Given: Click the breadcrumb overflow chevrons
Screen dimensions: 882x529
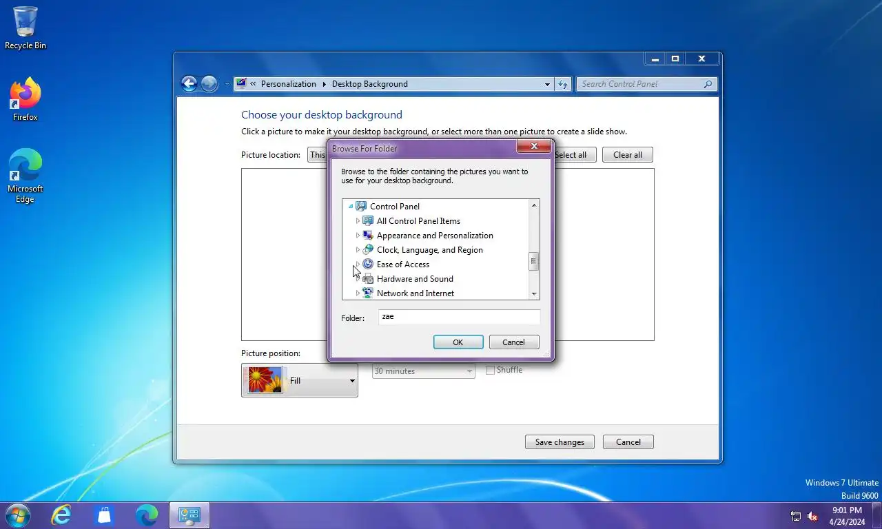Looking at the screenshot, I should click(x=253, y=84).
